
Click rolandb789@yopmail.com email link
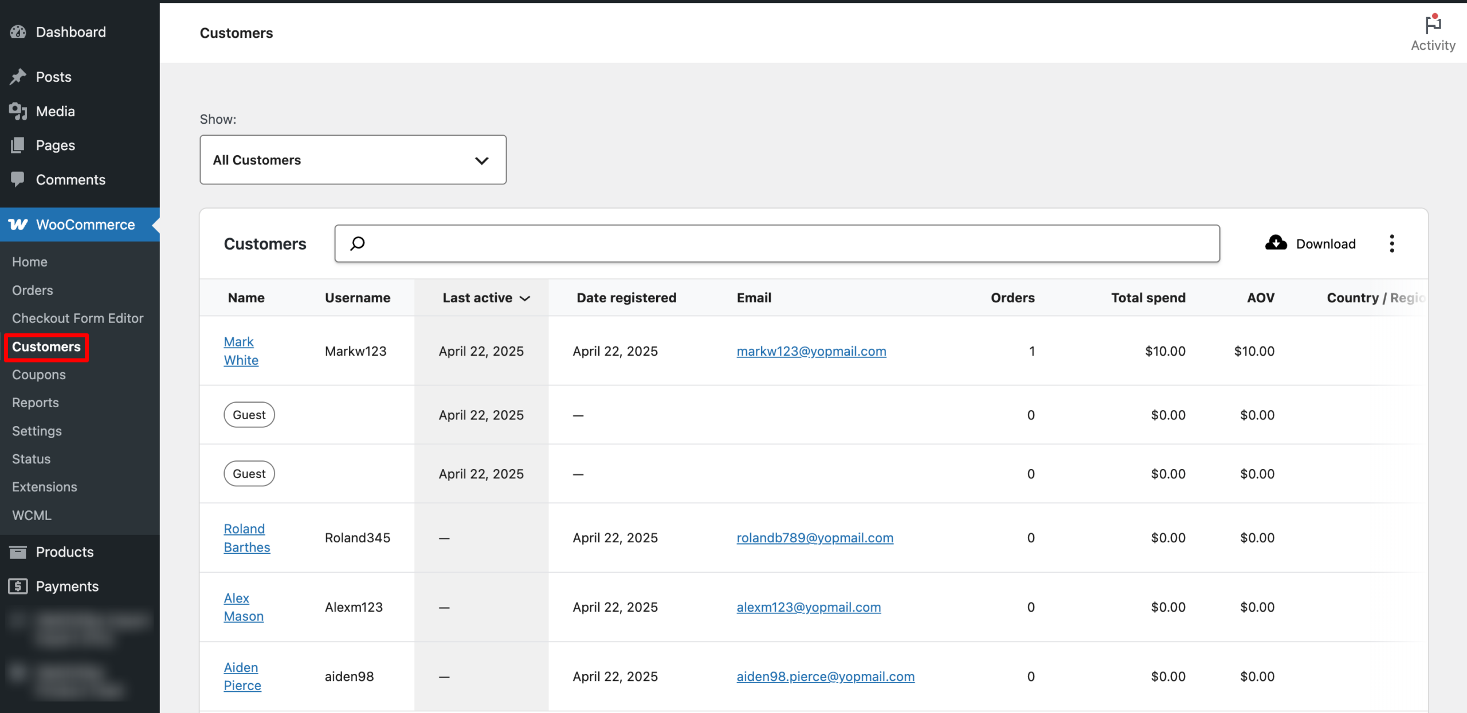click(x=815, y=538)
